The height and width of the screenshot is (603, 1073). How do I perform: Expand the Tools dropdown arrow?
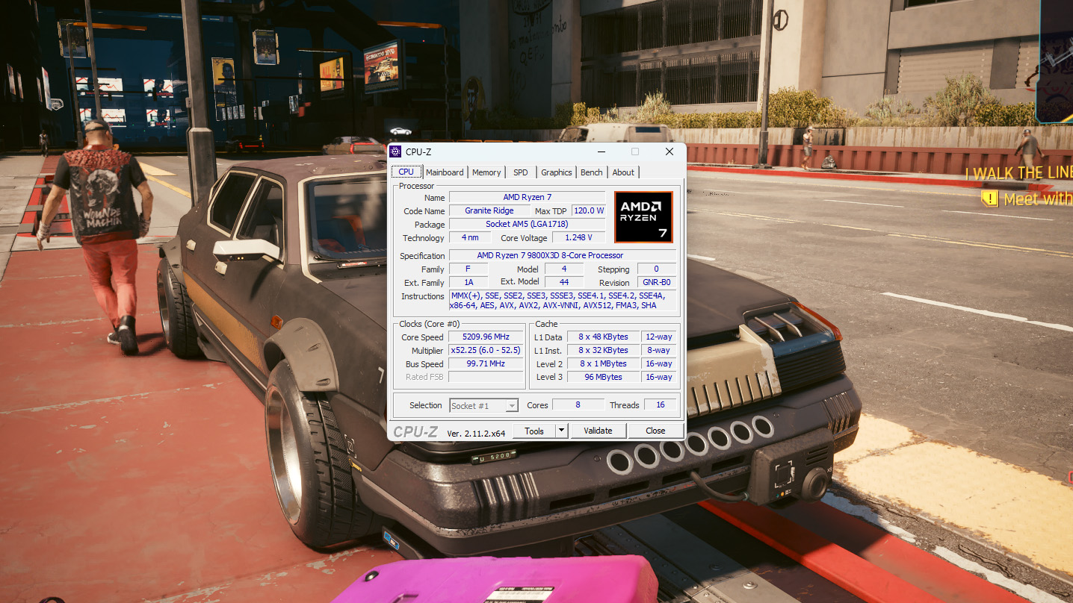tap(562, 431)
